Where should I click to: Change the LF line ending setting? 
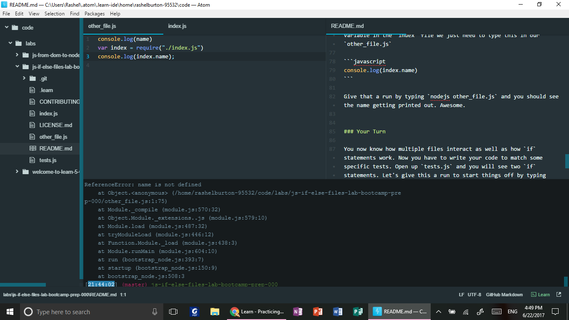pyautogui.click(x=462, y=295)
